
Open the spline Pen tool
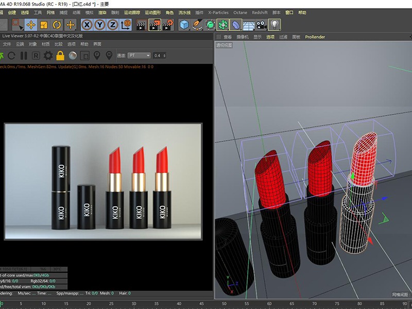(197, 25)
